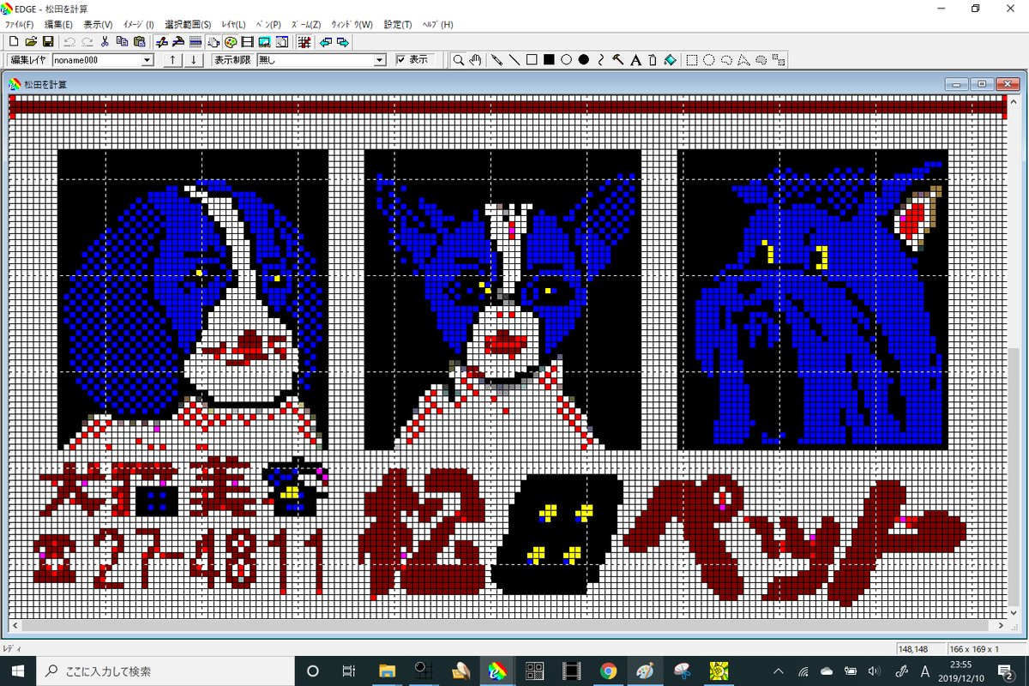The width and height of the screenshot is (1029, 686).
Task: Open the ズーム(Z) menu
Action: (x=306, y=24)
